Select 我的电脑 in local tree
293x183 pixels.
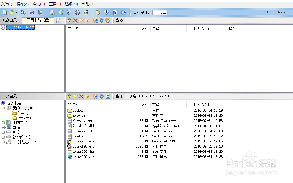click(14, 103)
